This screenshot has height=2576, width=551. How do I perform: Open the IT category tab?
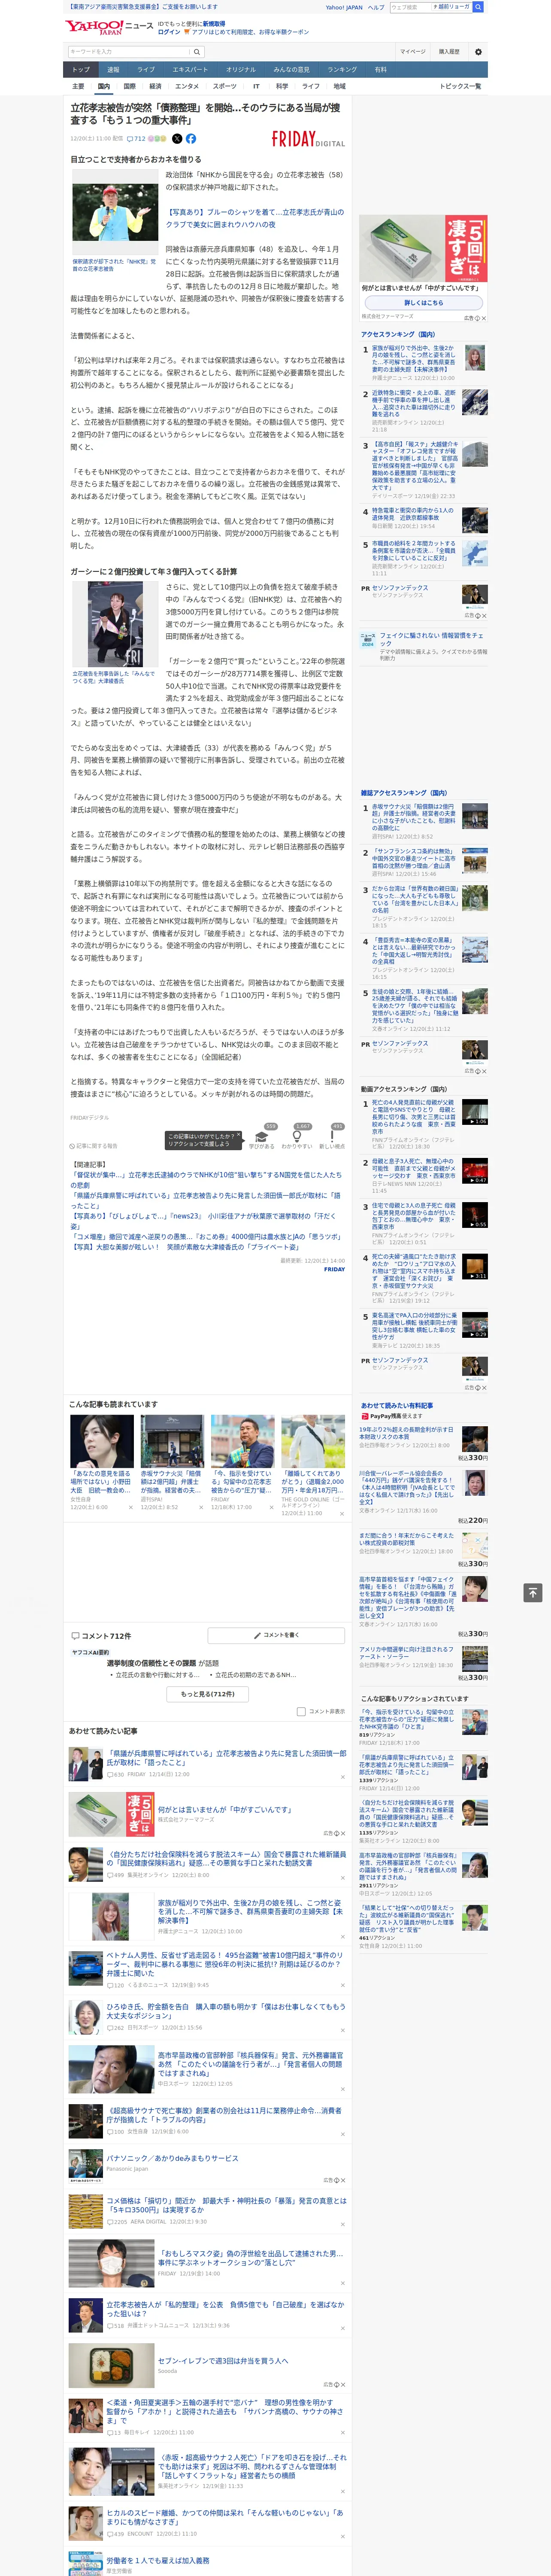[256, 86]
